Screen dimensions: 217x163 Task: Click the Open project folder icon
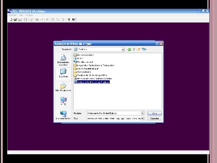pos(15,20)
